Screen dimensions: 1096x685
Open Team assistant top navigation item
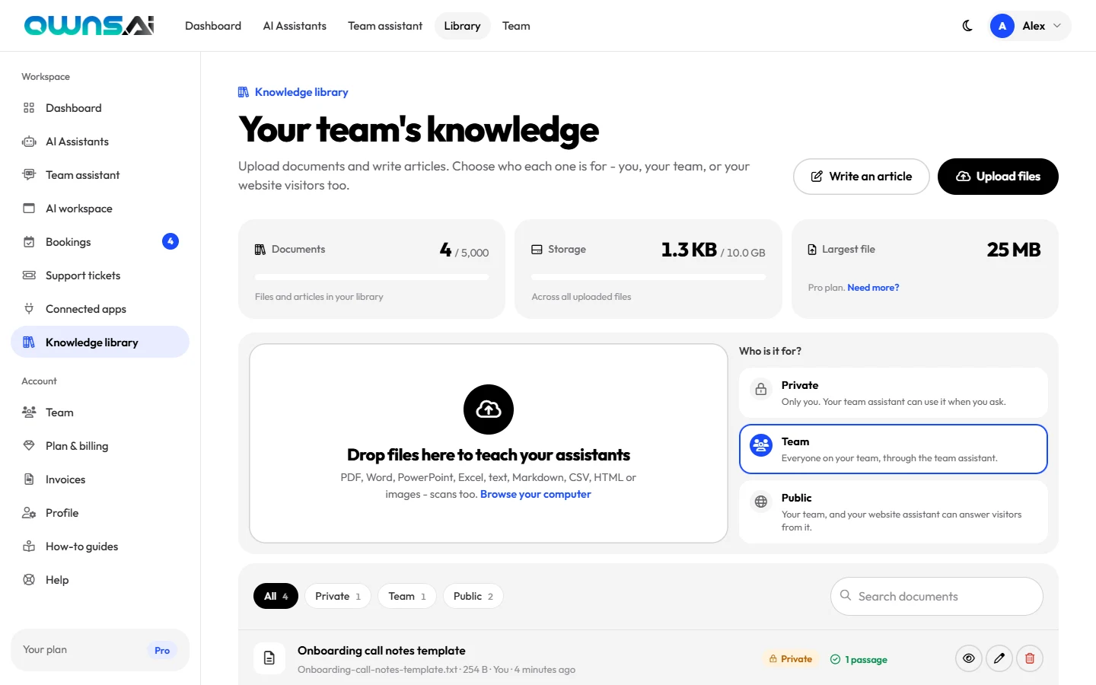(385, 26)
